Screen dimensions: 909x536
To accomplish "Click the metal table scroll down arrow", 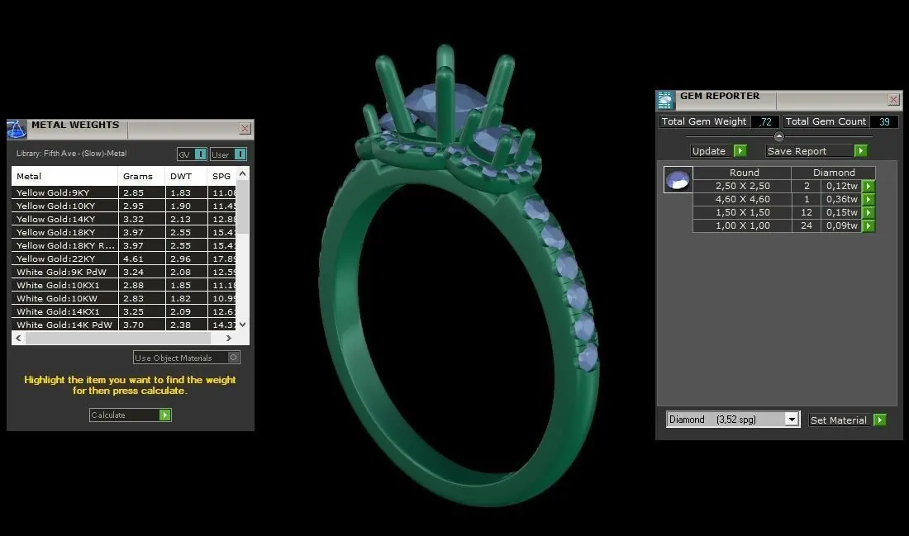I will [x=243, y=325].
